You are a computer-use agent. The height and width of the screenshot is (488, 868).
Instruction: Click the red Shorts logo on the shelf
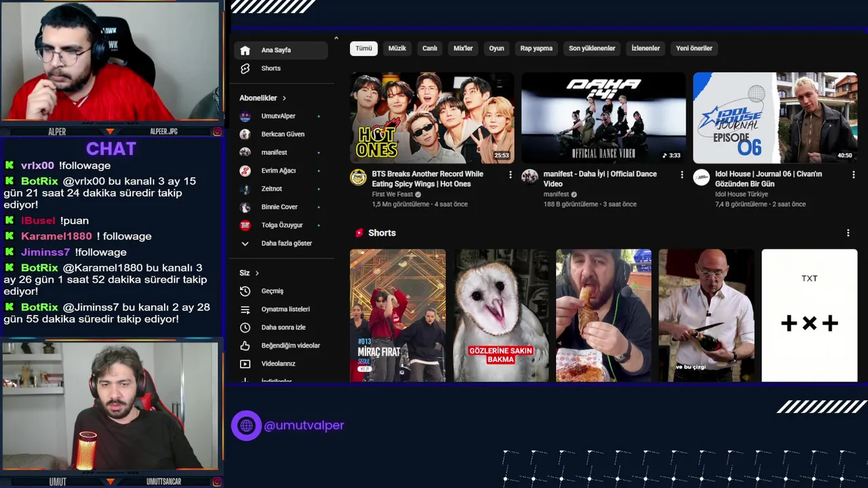[359, 233]
